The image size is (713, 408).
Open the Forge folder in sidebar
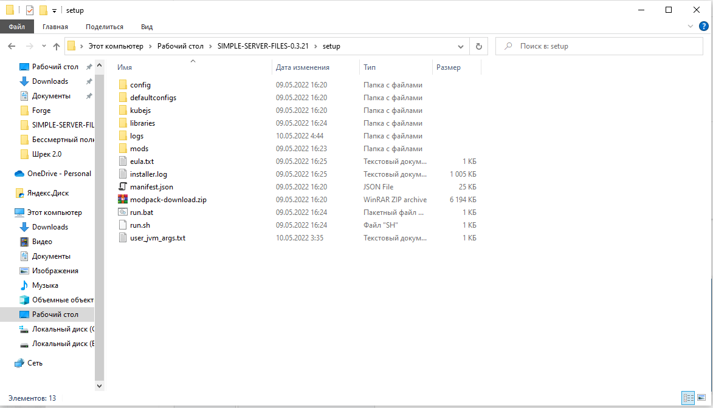pyautogui.click(x=41, y=110)
